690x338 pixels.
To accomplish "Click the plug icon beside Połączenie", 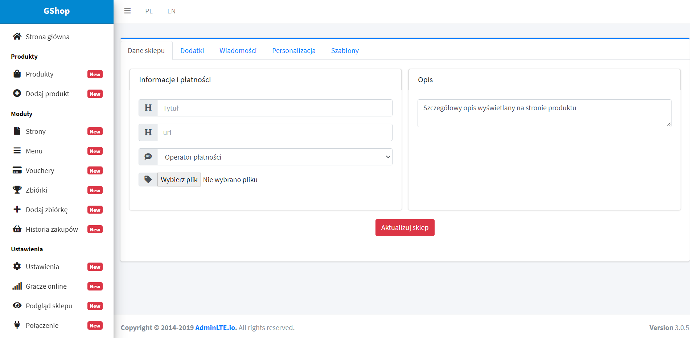I will pos(17,325).
